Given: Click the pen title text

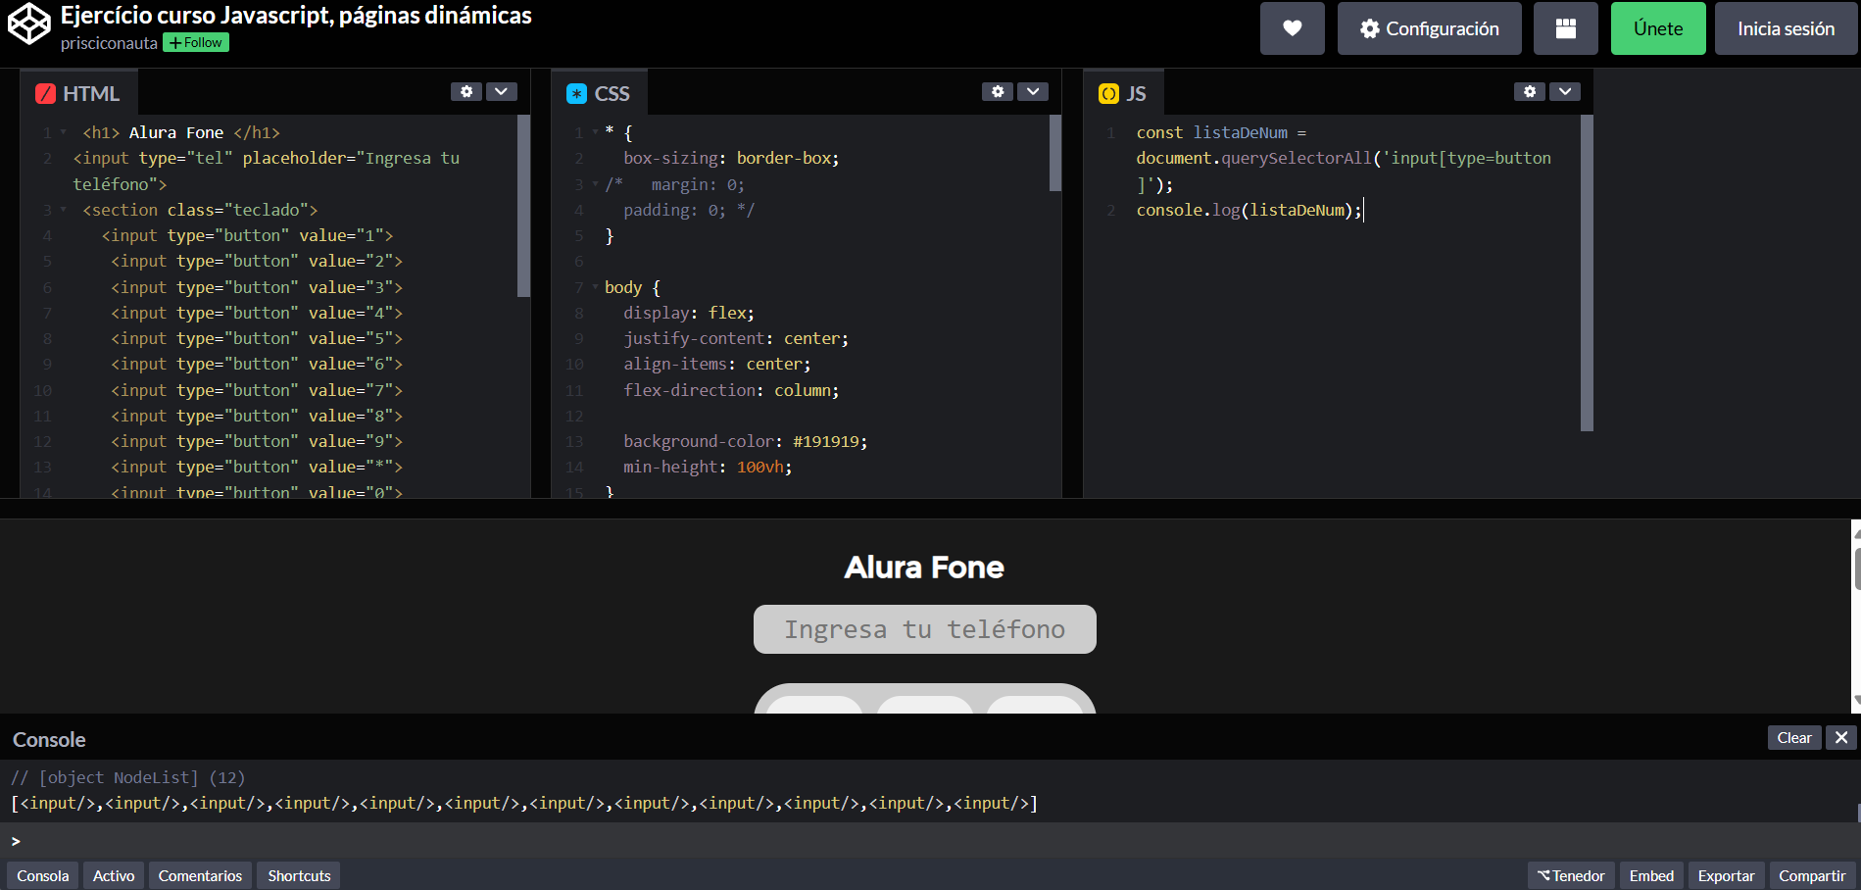Looking at the screenshot, I should tap(296, 16).
